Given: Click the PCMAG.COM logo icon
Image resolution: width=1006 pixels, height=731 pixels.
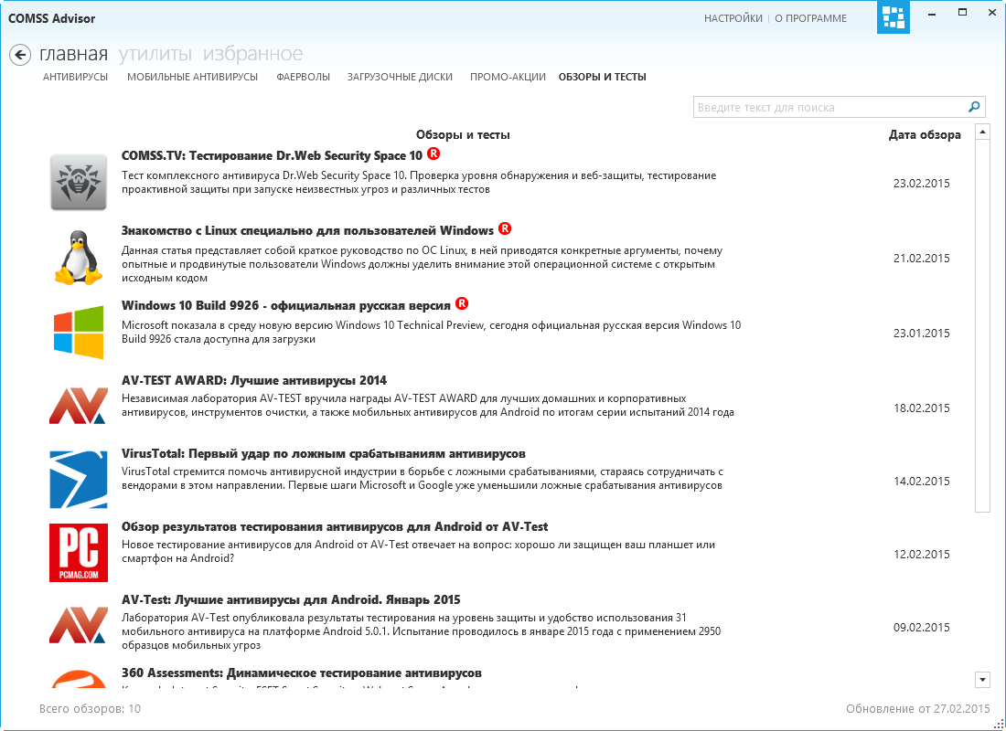Looking at the screenshot, I should 79,553.
